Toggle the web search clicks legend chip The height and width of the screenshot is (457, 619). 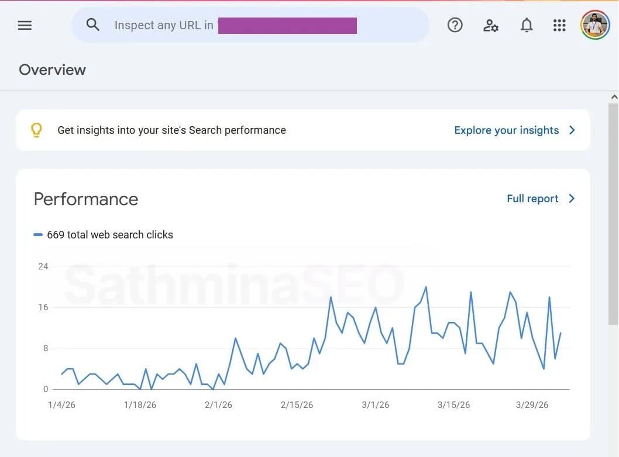coord(39,234)
